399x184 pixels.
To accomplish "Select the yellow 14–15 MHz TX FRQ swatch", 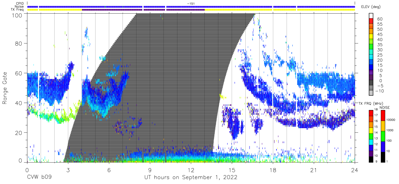I will point(371,130).
